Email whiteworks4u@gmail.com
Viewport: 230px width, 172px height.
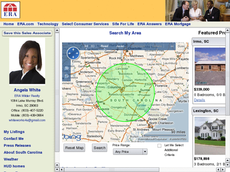click(27, 120)
